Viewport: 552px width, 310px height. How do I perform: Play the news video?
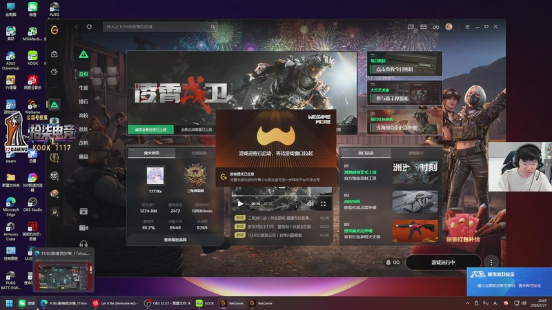[240, 203]
